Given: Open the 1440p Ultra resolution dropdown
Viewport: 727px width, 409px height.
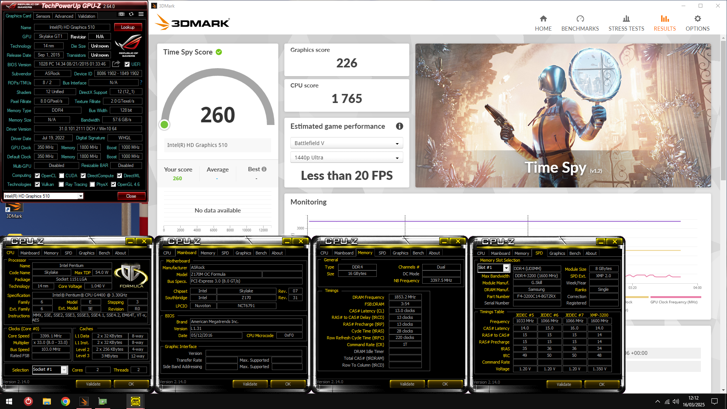Looking at the screenshot, I should coord(346,158).
